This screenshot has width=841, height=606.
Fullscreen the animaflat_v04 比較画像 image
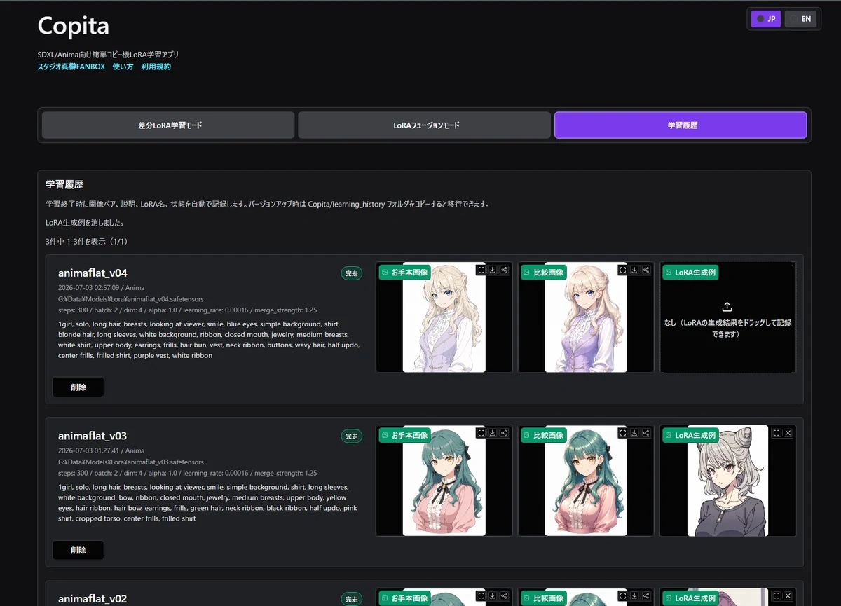pyautogui.click(x=622, y=270)
